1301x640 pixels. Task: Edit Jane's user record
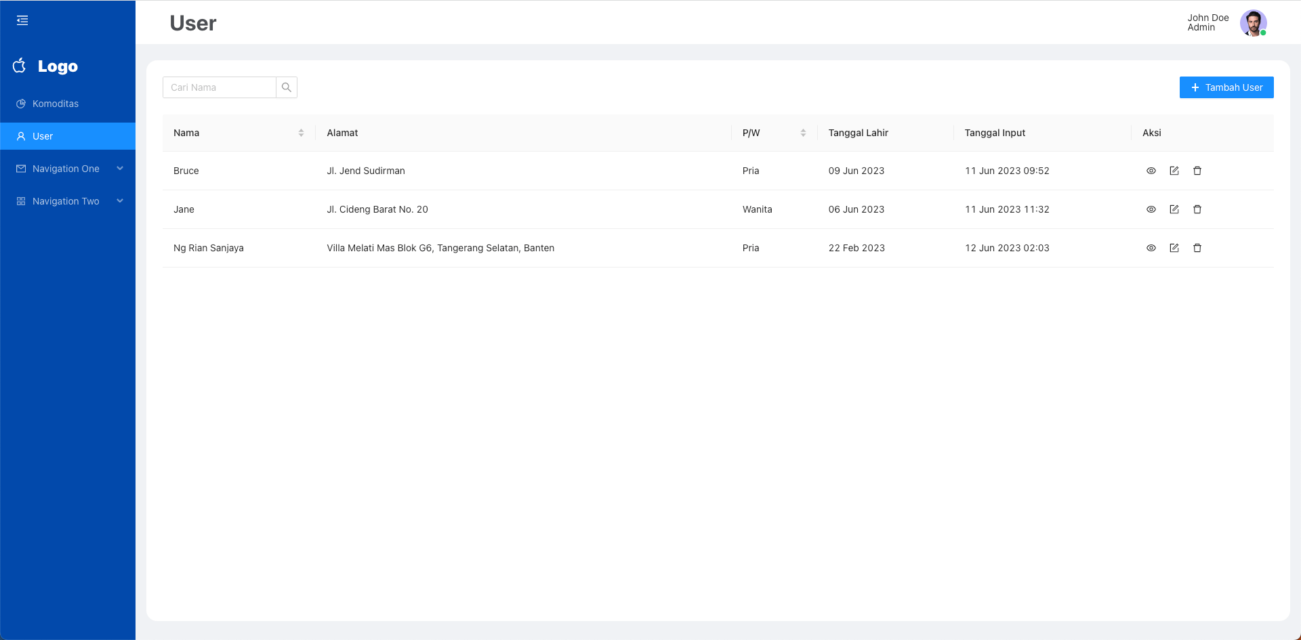pyautogui.click(x=1174, y=209)
